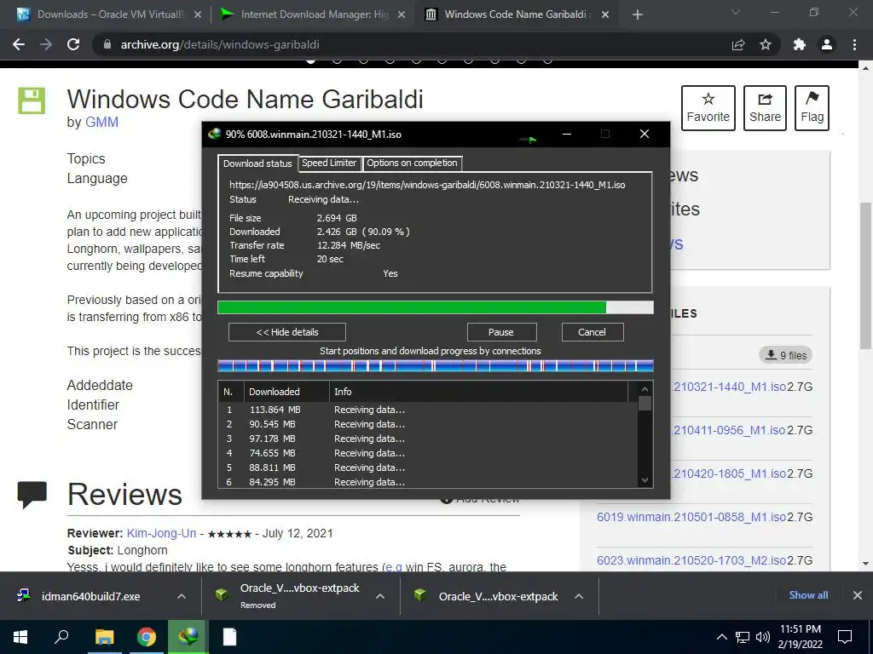Click the download URL text in IDM dialog
Image resolution: width=873 pixels, height=654 pixels.
[x=427, y=185]
